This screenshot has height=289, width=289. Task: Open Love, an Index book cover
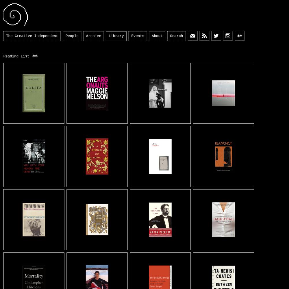tap(97, 220)
